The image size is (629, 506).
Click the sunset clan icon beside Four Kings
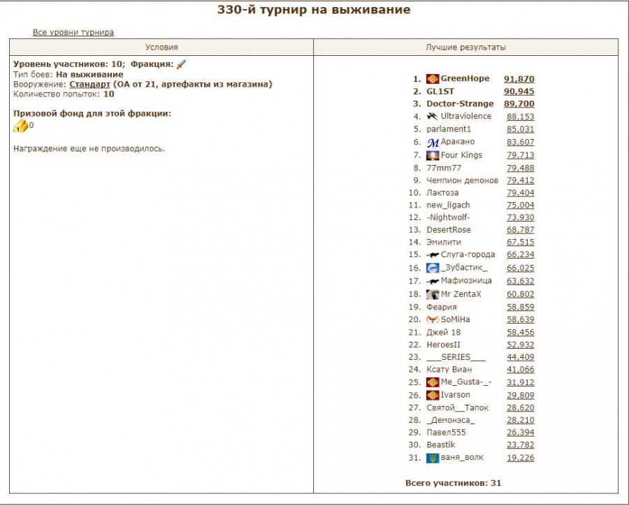coord(433,155)
